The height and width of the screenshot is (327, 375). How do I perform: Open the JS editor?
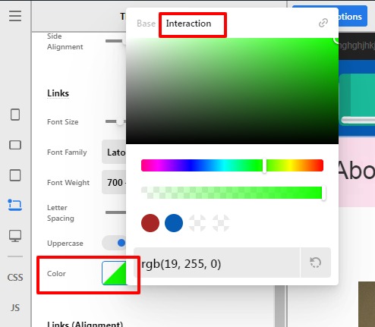15,308
